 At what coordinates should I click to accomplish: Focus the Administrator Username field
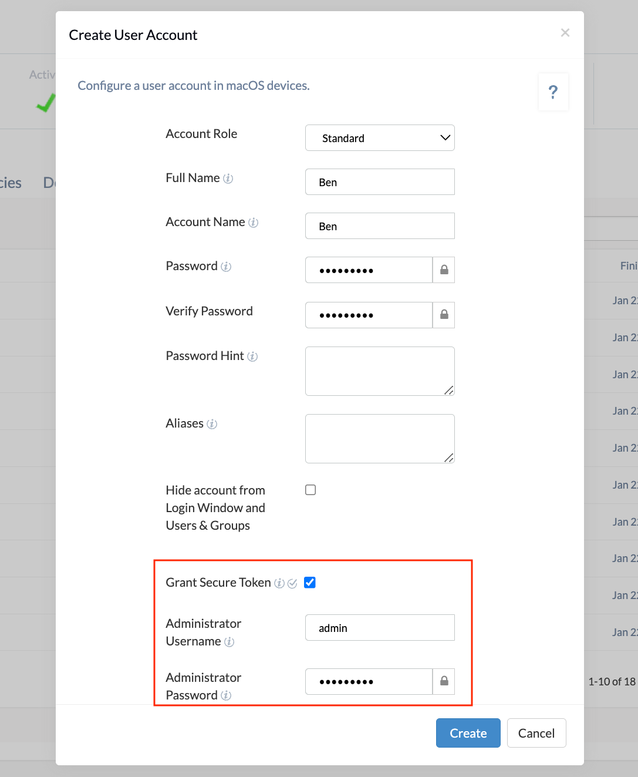pyautogui.click(x=380, y=628)
